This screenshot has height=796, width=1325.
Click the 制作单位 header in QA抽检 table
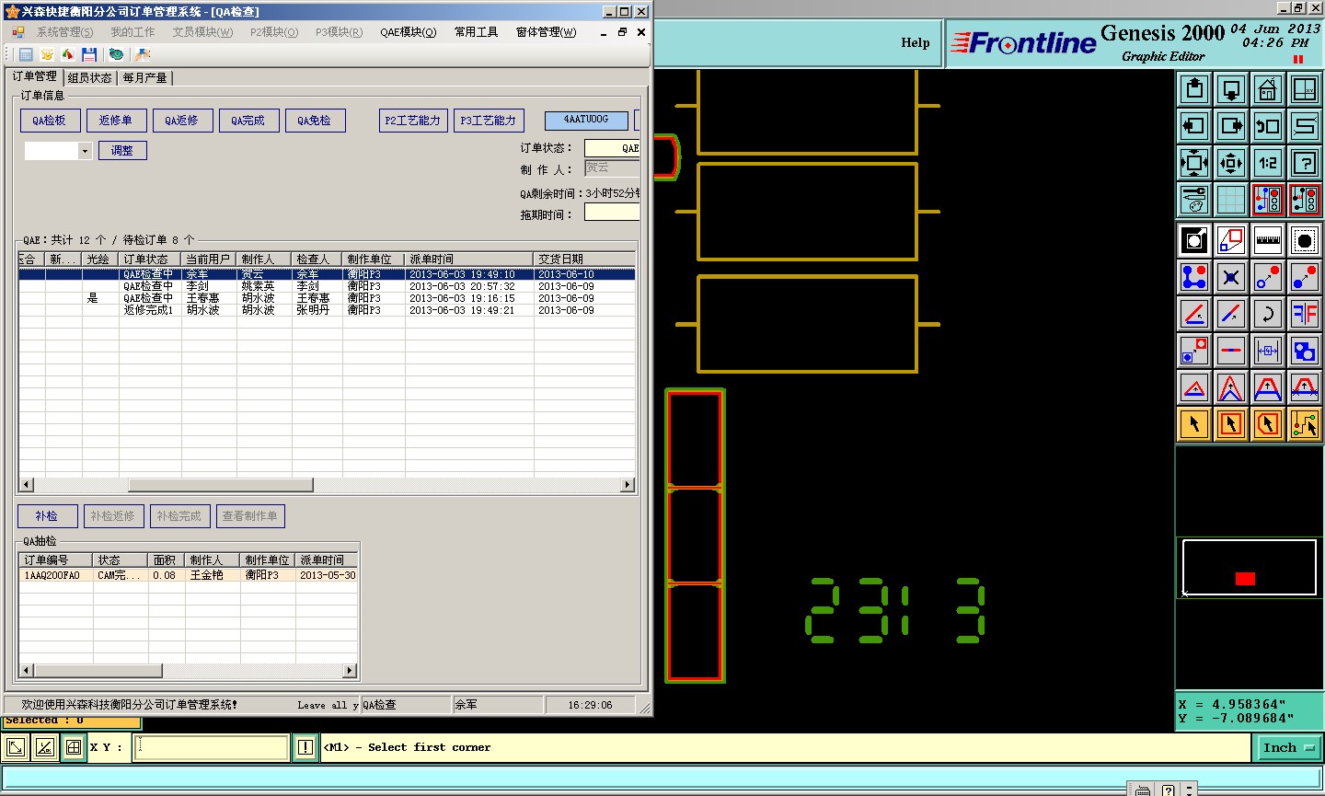click(267, 560)
